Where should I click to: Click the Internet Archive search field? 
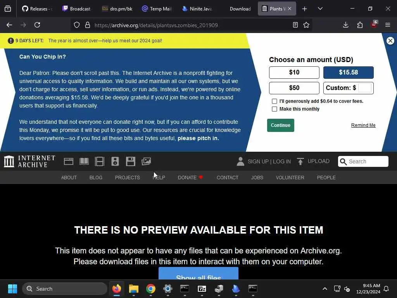pos(363,161)
